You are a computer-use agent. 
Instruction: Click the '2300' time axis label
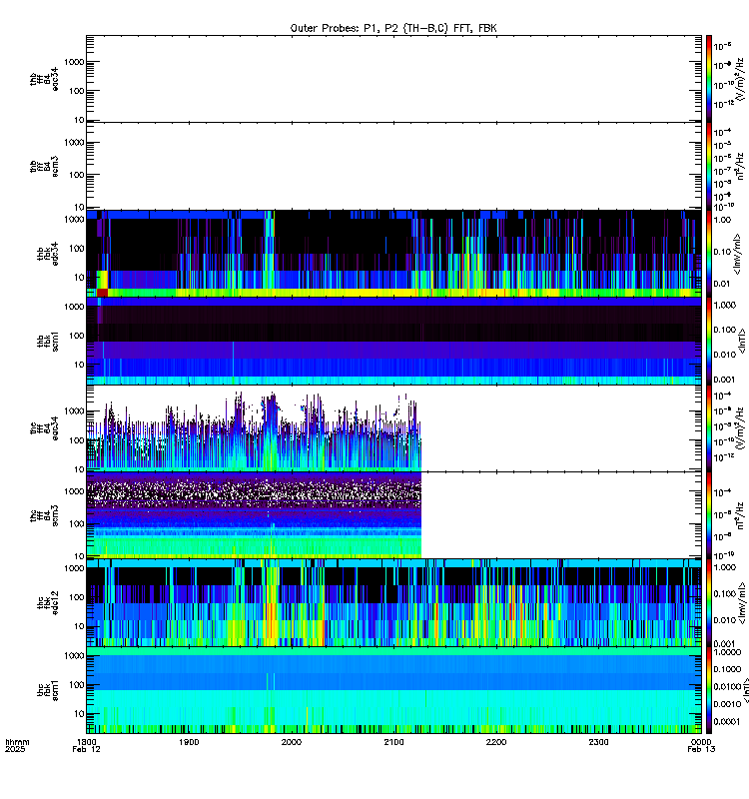(x=598, y=742)
